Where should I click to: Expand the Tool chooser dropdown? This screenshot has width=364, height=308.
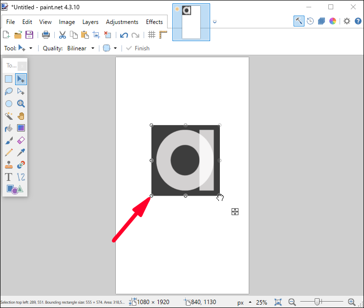25,48
